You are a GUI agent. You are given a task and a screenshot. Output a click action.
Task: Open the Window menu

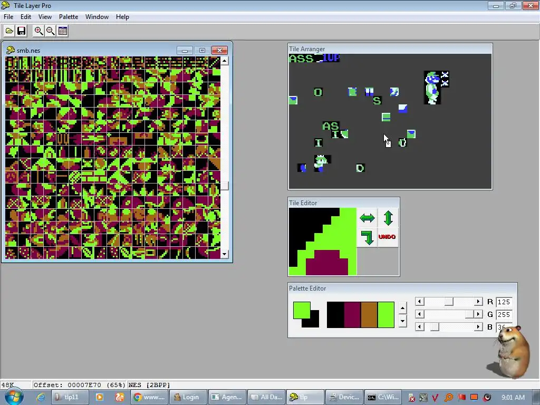(97, 16)
